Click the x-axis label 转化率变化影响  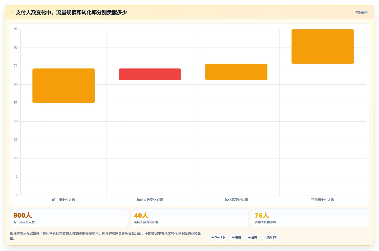(x=236, y=200)
